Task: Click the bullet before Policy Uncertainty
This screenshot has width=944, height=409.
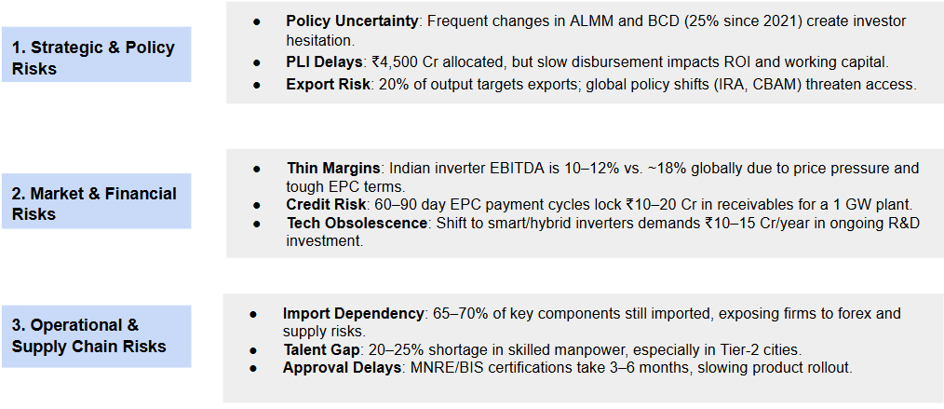Action: 256,20
